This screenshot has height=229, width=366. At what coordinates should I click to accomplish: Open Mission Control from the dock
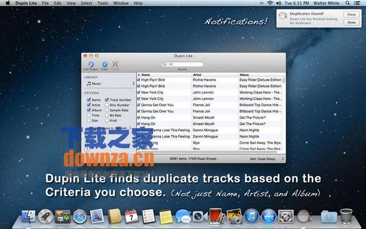pyautogui.click(x=63, y=216)
